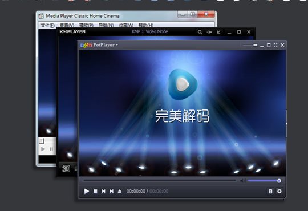Jump to previous track in PotPlayer

point(103,191)
